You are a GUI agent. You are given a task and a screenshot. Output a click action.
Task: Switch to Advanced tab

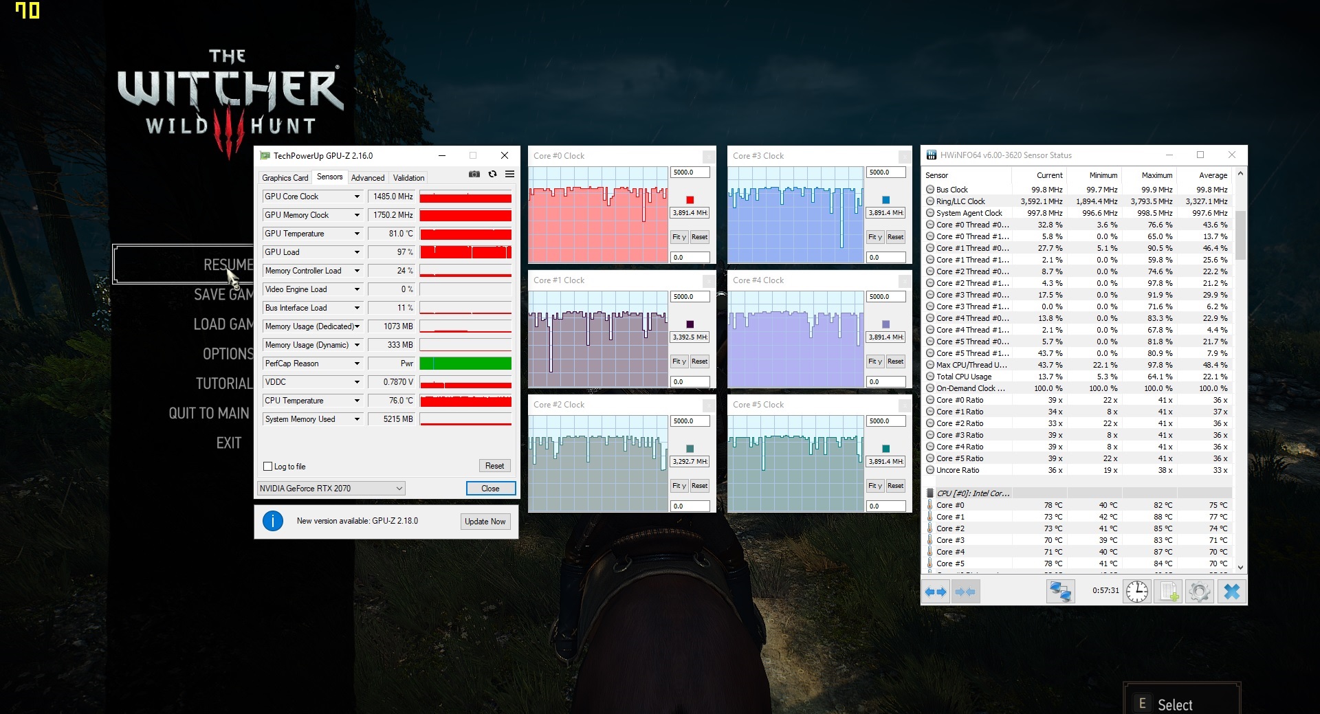[368, 178]
